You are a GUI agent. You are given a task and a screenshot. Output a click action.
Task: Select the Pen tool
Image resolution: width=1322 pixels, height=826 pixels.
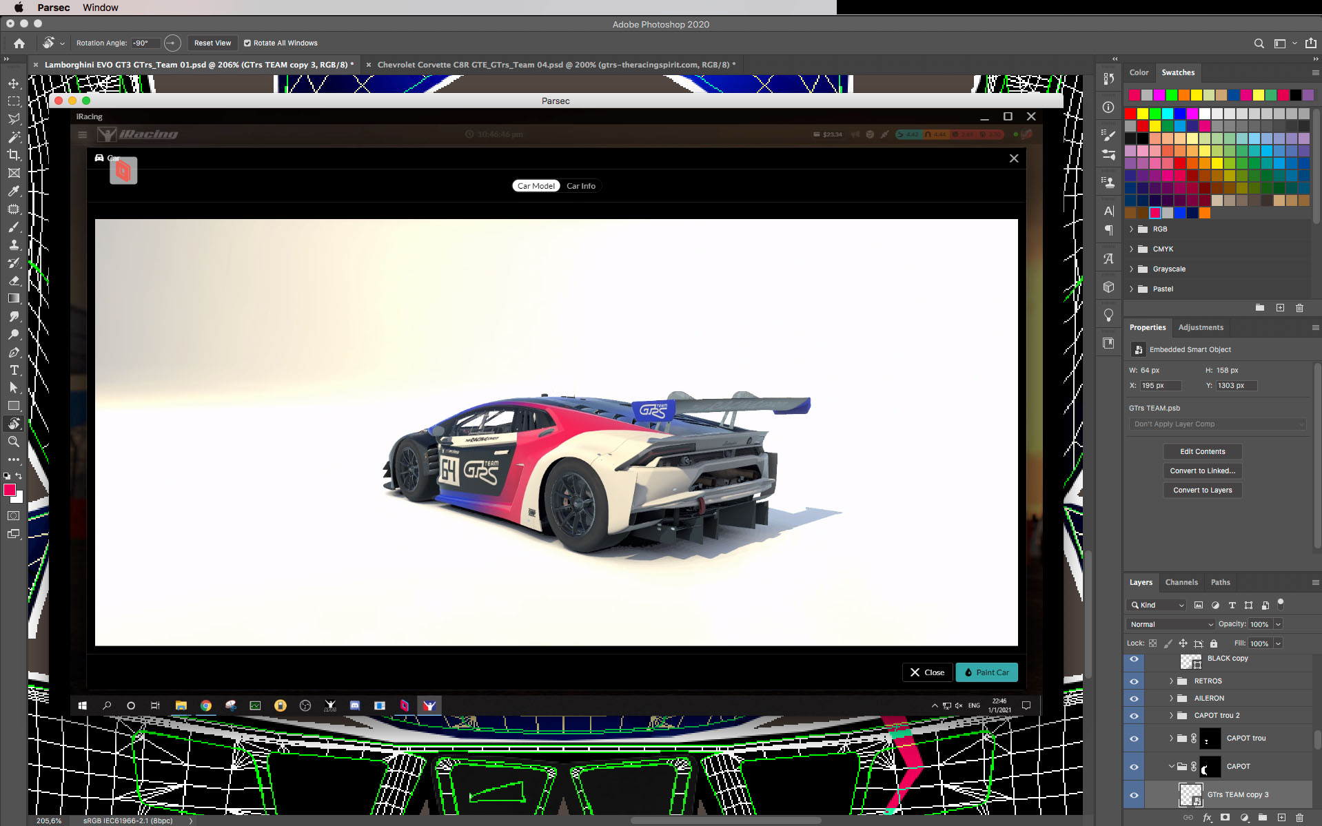point(14,352)
